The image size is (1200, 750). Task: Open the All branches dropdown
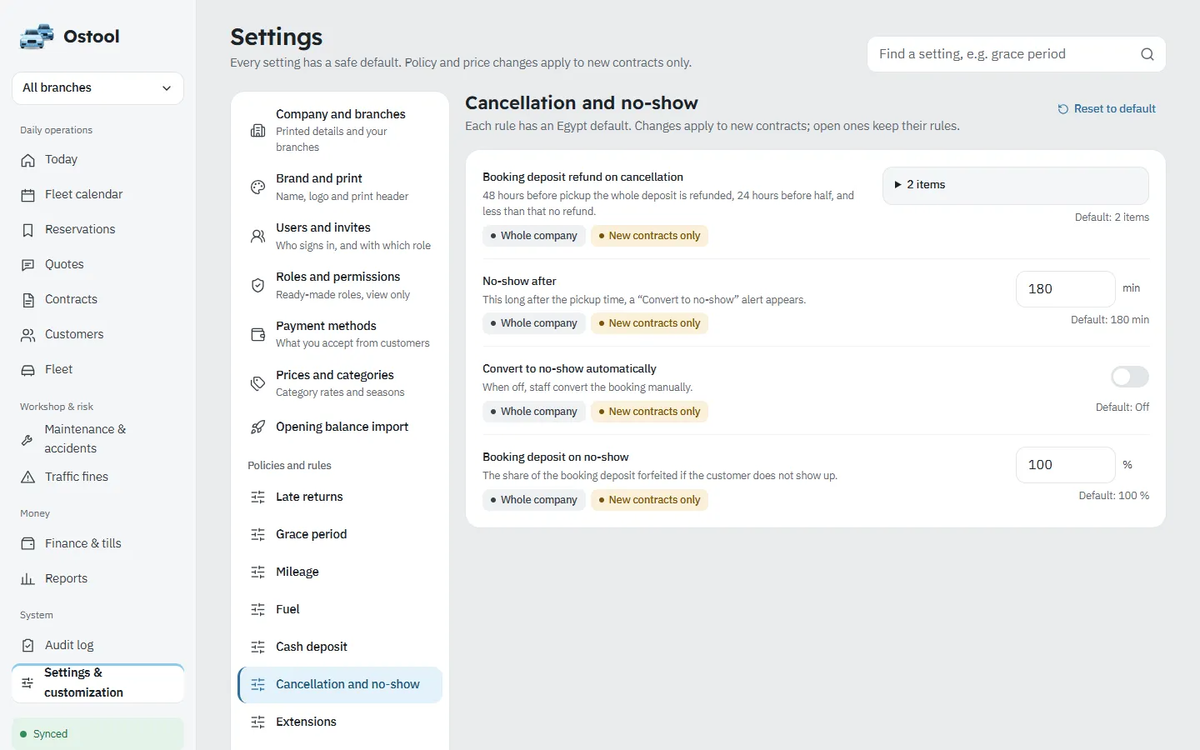[x=98, y=88]
